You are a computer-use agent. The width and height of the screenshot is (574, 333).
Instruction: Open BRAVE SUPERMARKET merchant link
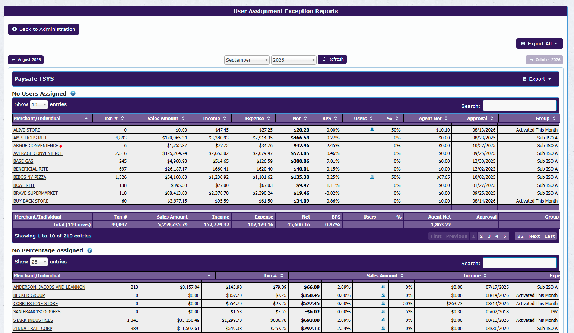point(35,193)
